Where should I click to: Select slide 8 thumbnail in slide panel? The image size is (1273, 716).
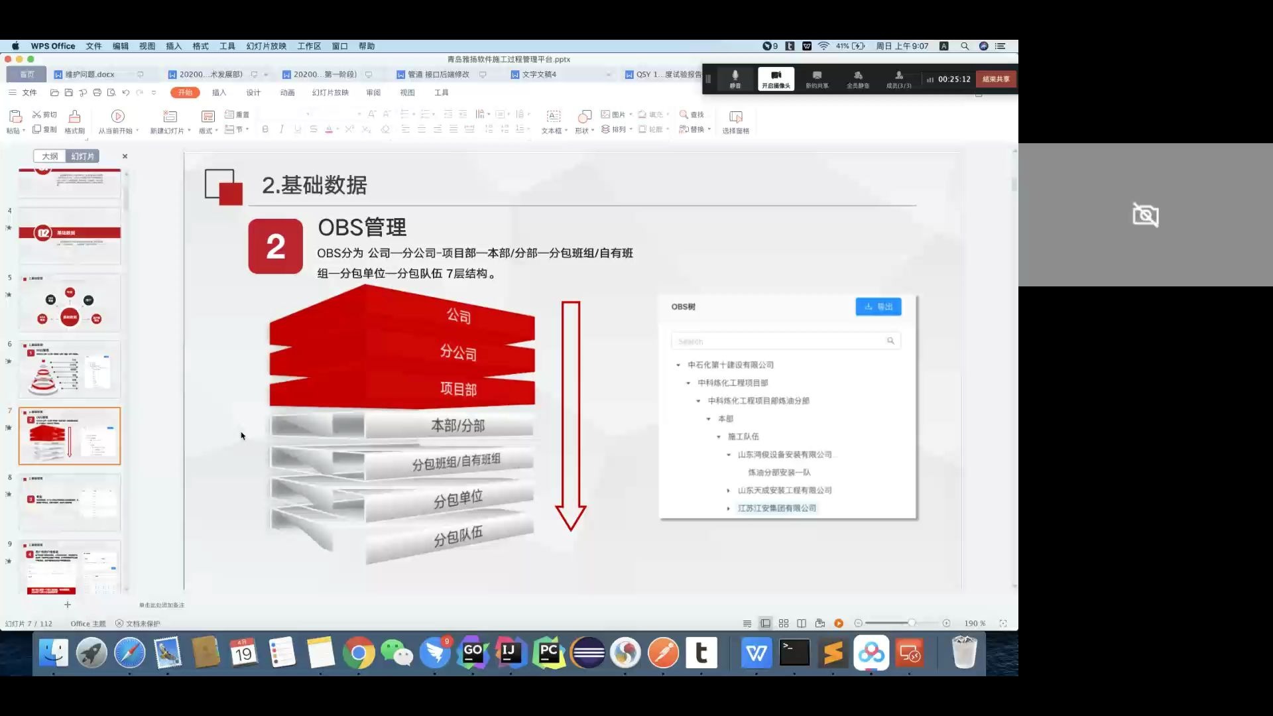coord(69,503)
